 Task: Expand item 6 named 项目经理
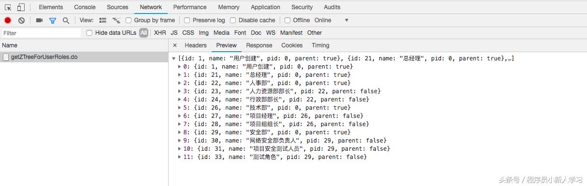pyautogui.click(x=180, y=116)
